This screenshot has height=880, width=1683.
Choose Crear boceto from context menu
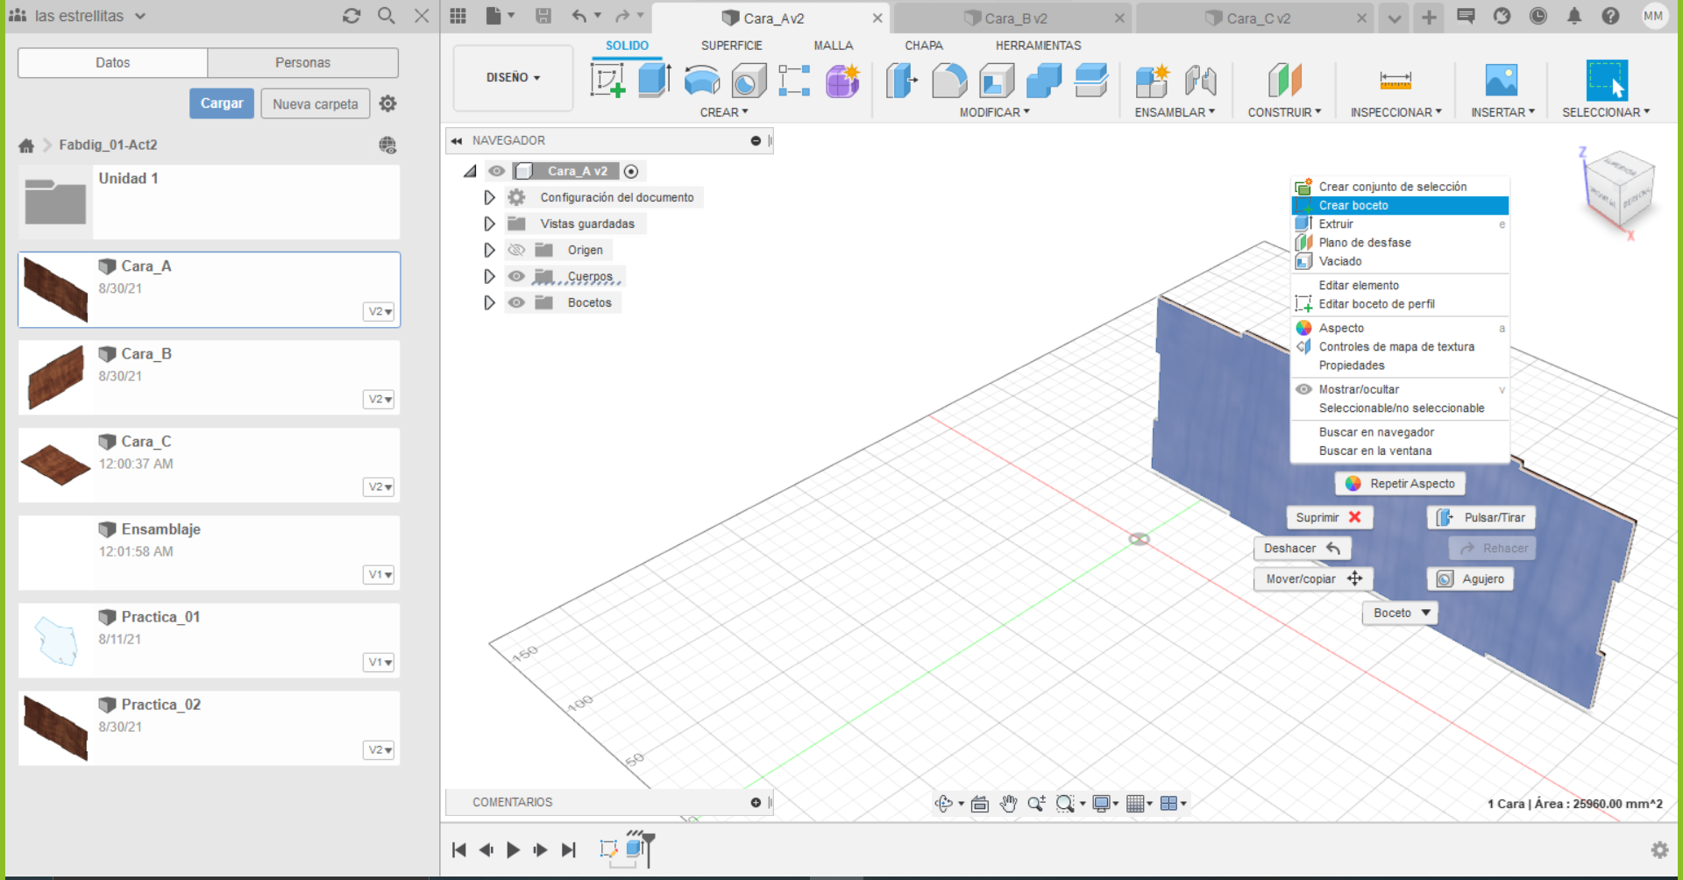(1353, 205)
